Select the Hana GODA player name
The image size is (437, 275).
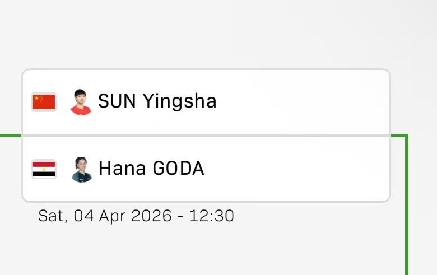click(x=151, y=169)
